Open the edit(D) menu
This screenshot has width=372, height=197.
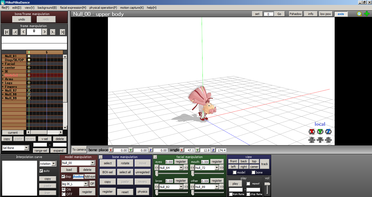click(17, 8)
